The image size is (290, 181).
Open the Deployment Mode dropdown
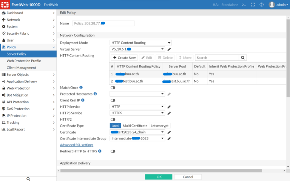click(x=140, y=43)
